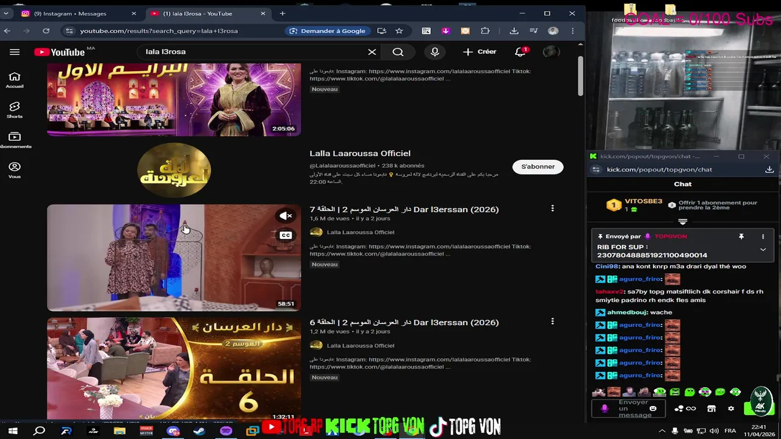Image resolution: width=781 pixels, height=439 pixels.
Task: Start voice search with the microphone
Action: [x=434, y=52]
